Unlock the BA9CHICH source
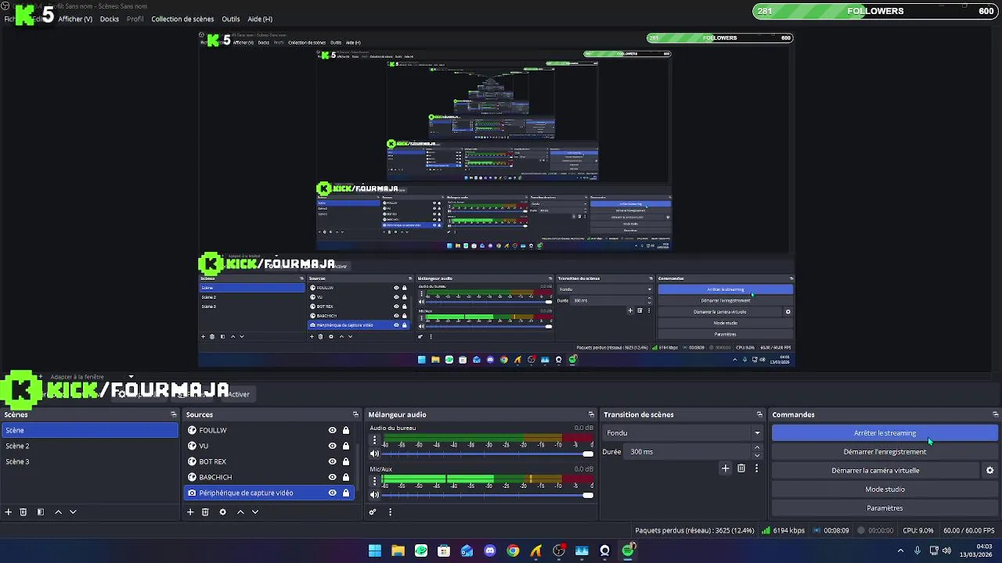Screen dimensions: 1002x563 pos(345,477)
